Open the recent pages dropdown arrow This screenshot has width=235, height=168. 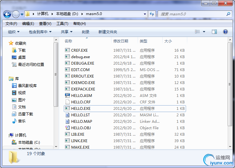pyautogui.click(x=22, y=14)
